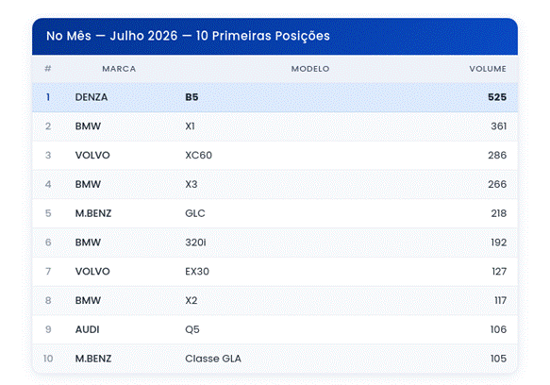Select the BMW X2 row
Image resolution: width=550 pixels, height=385 pixels.
coord(275,300)
